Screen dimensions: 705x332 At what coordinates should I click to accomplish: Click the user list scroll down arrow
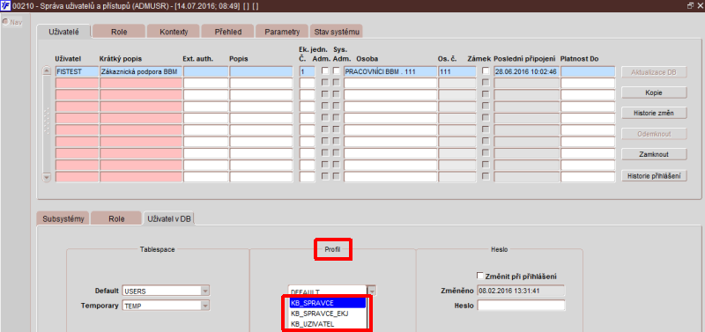click(x=47, y=178)
